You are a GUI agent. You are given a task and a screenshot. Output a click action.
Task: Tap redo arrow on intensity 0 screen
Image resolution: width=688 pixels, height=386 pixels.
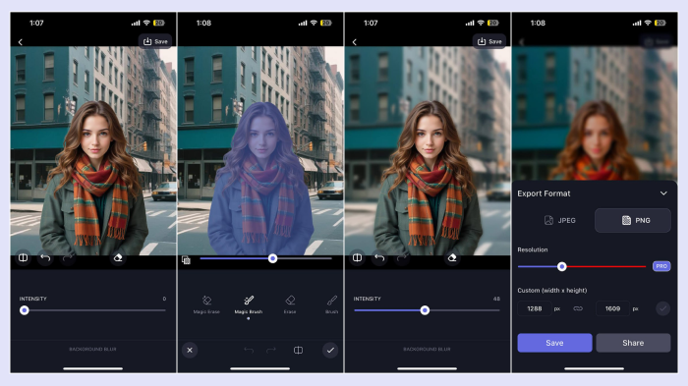pos(67,258)
